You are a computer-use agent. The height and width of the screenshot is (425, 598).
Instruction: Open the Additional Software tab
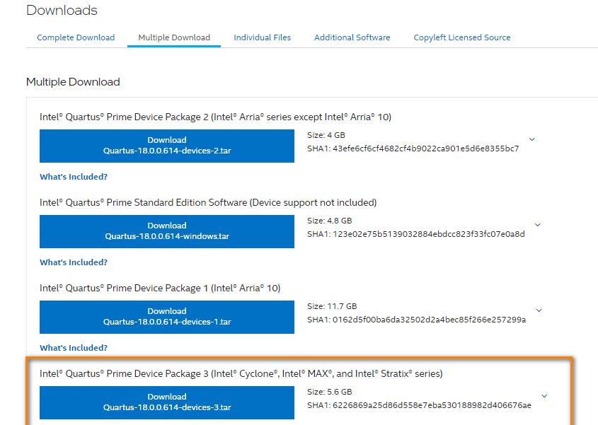(352, 37)
